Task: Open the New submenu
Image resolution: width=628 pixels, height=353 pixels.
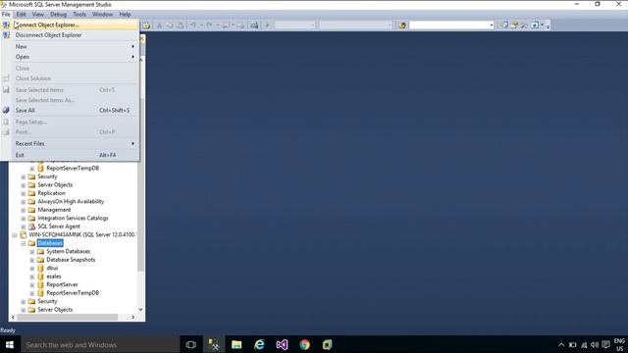Action: [x=70, y=46]
